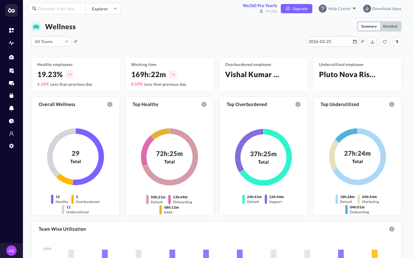Image resolution: width=413 pixels, height=258 pixels.
Task: Open the USB drive sidebar icon
Action: (11, 95)
